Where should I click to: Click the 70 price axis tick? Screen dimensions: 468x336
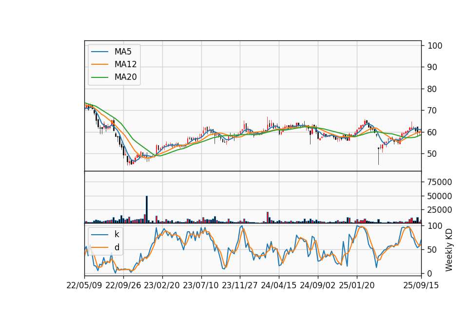pyautogui.click(x=432, y=111)
